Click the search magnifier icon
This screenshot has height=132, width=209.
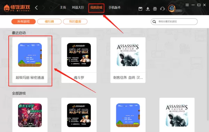coord(154,22)
